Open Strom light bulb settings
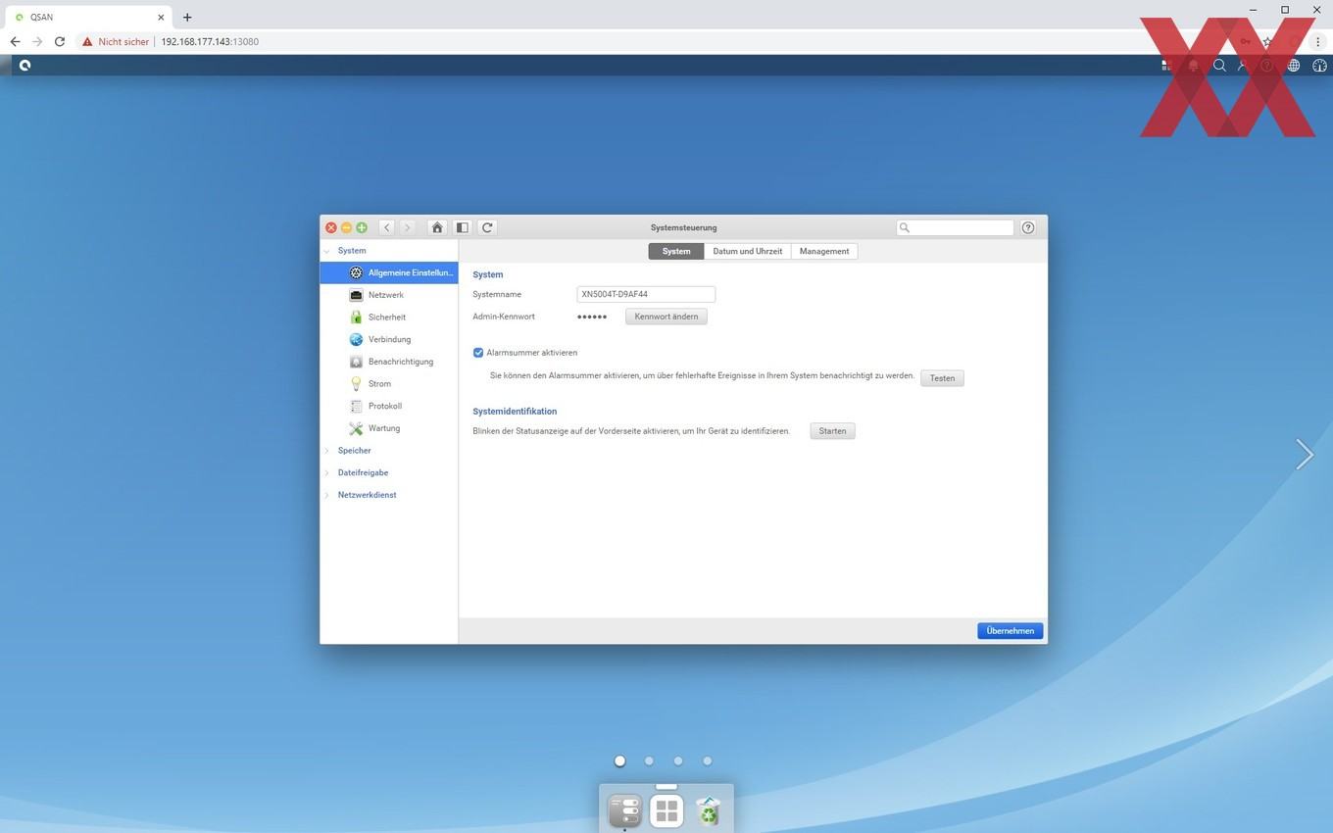The width and height of the screenshot is (1333, 833). coord(389,384)
